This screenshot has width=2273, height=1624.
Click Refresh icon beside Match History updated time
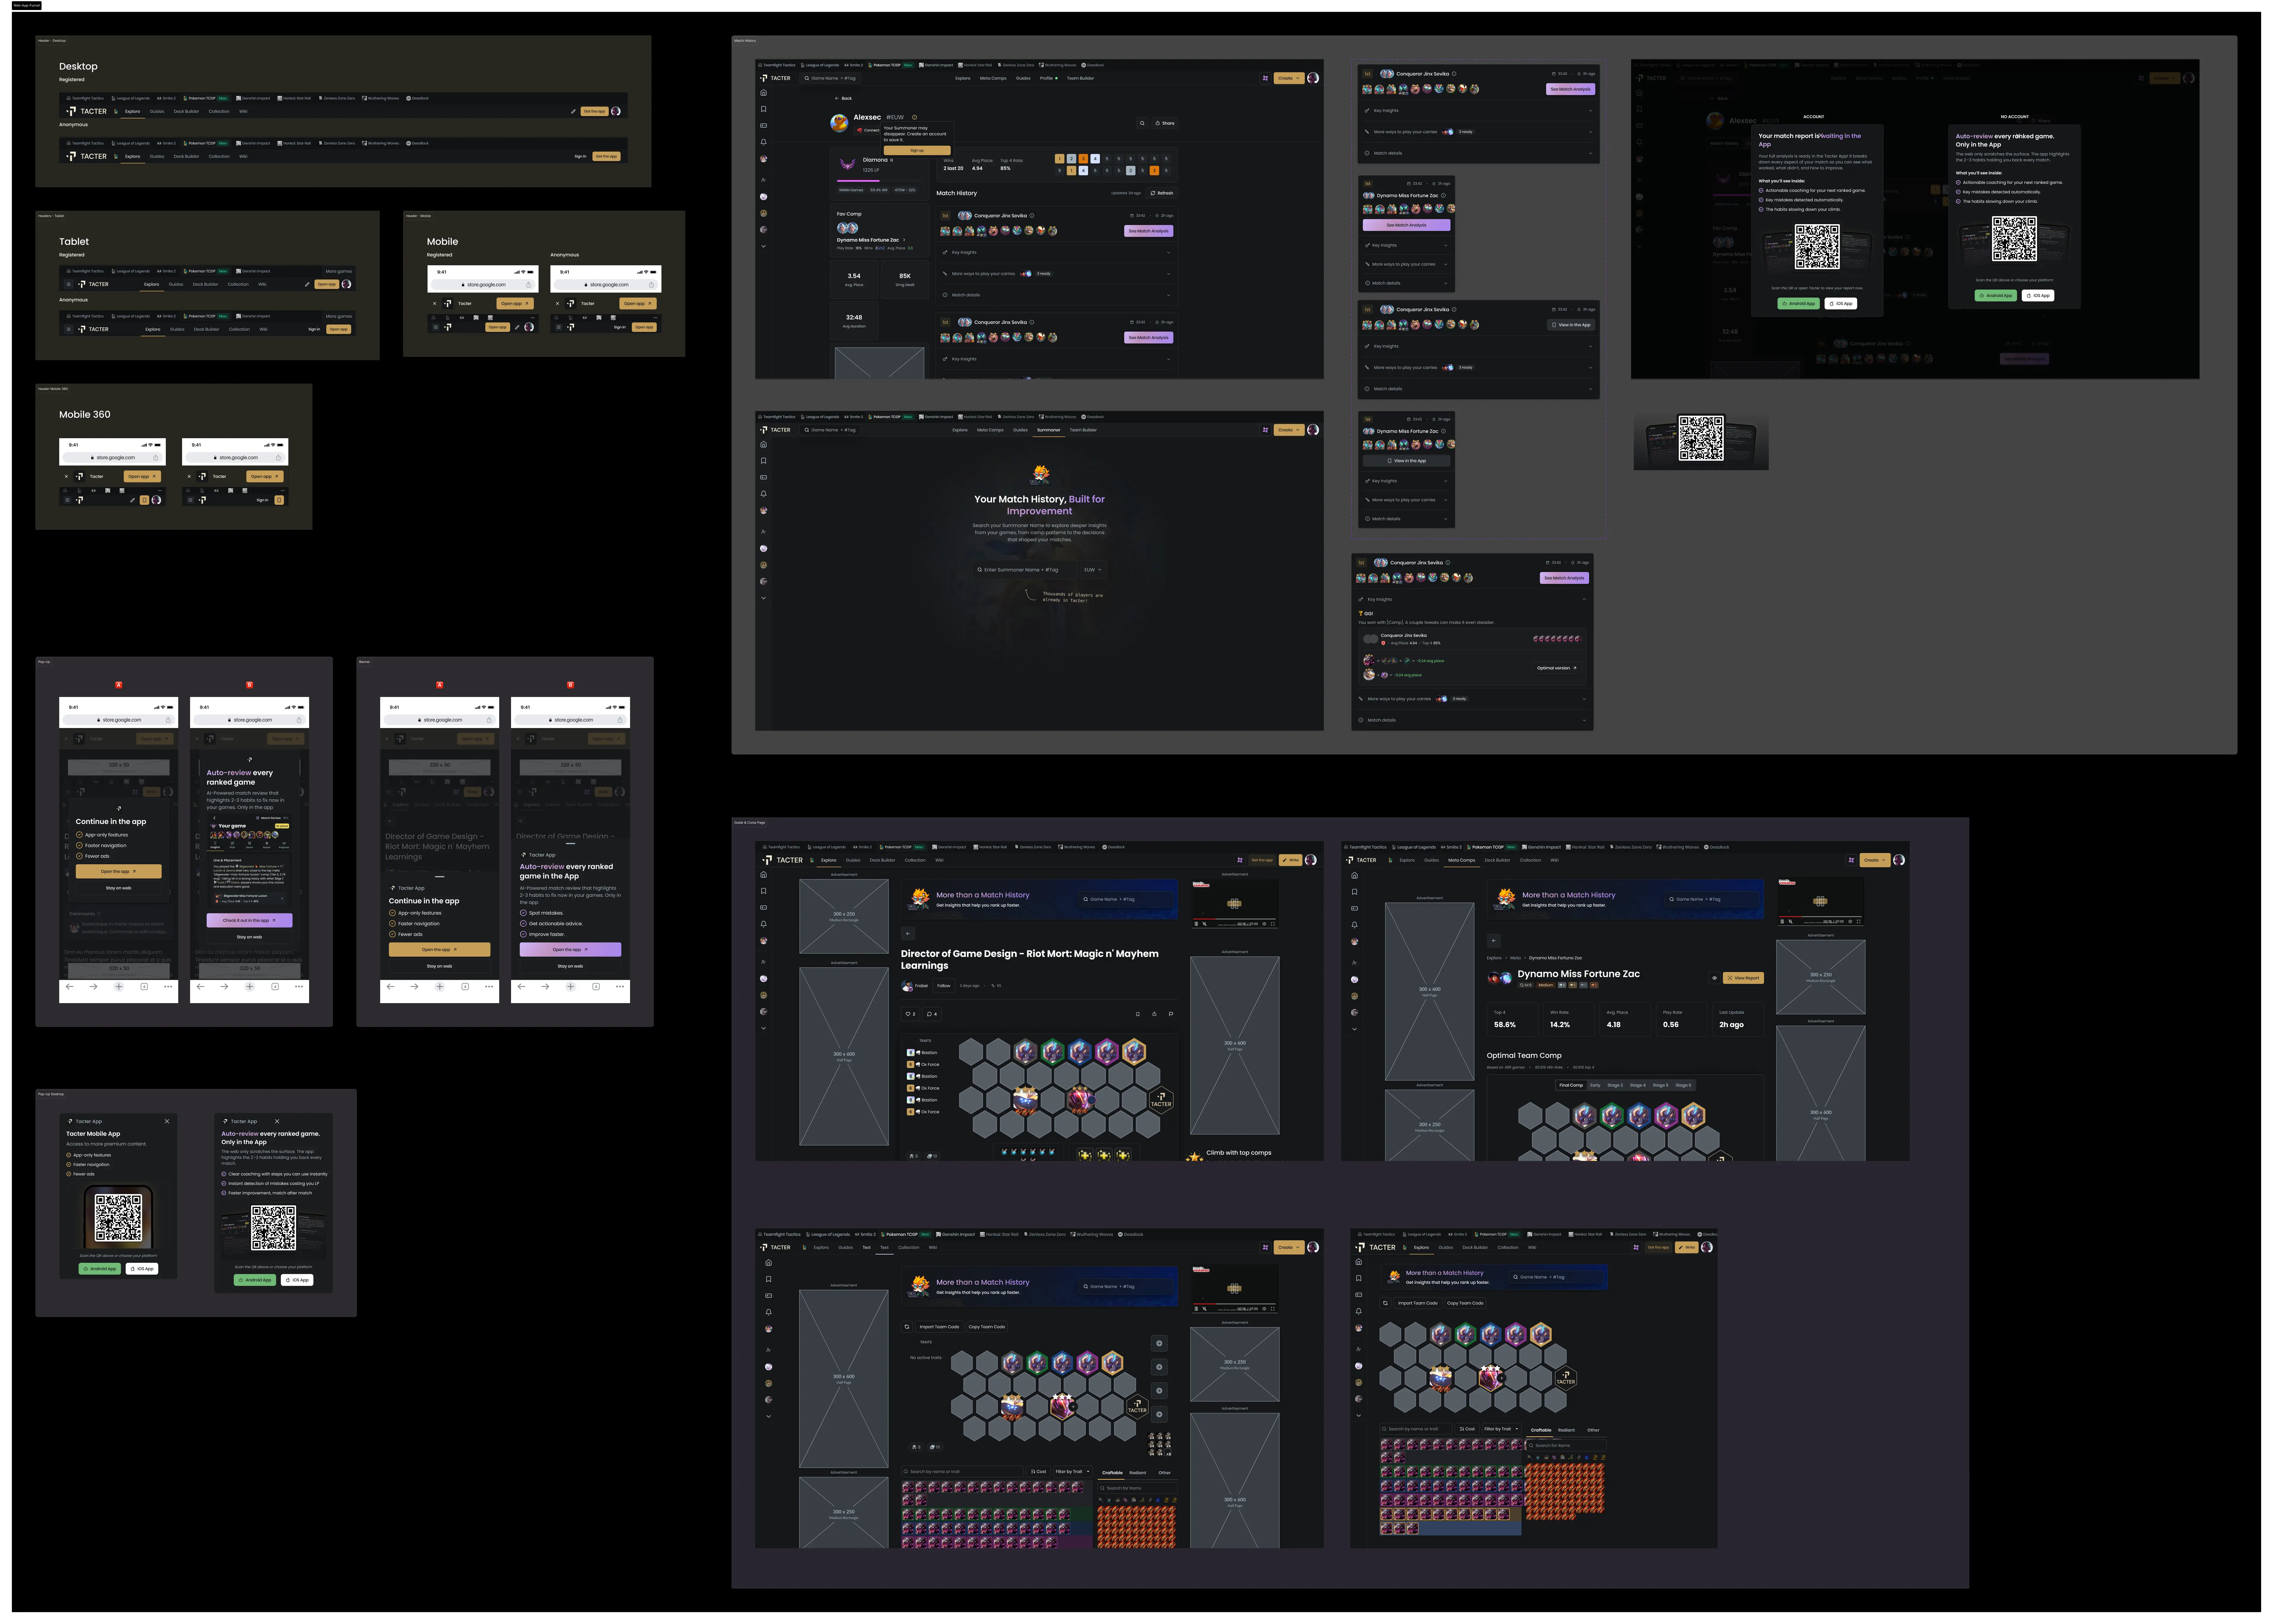click(x=1153, y=193)
